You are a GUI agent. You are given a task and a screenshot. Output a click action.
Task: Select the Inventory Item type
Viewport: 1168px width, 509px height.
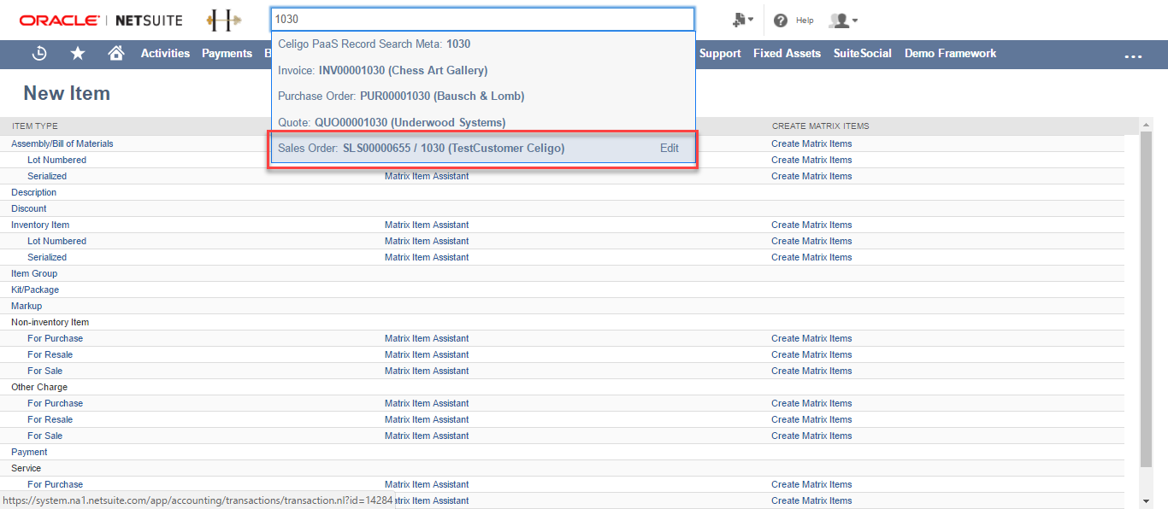[40, 225]
